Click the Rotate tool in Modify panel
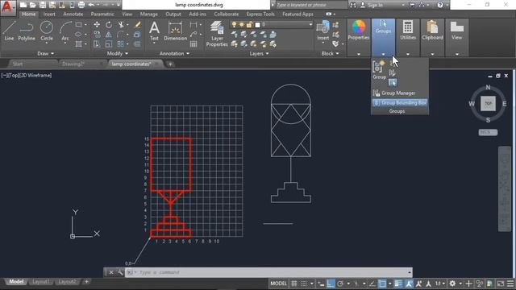Screen dimensions: 516x290 click(x=109, y=25)
